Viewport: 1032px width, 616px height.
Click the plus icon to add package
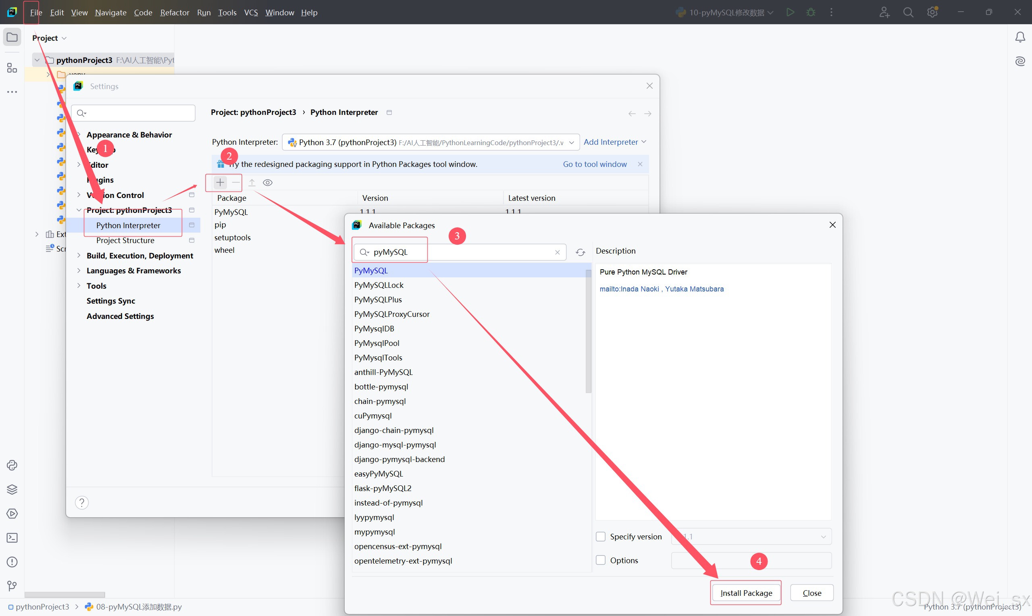coord(220,183)
